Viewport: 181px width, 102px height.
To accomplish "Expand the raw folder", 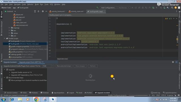I will pyautogui.click(x=9, y=30).
